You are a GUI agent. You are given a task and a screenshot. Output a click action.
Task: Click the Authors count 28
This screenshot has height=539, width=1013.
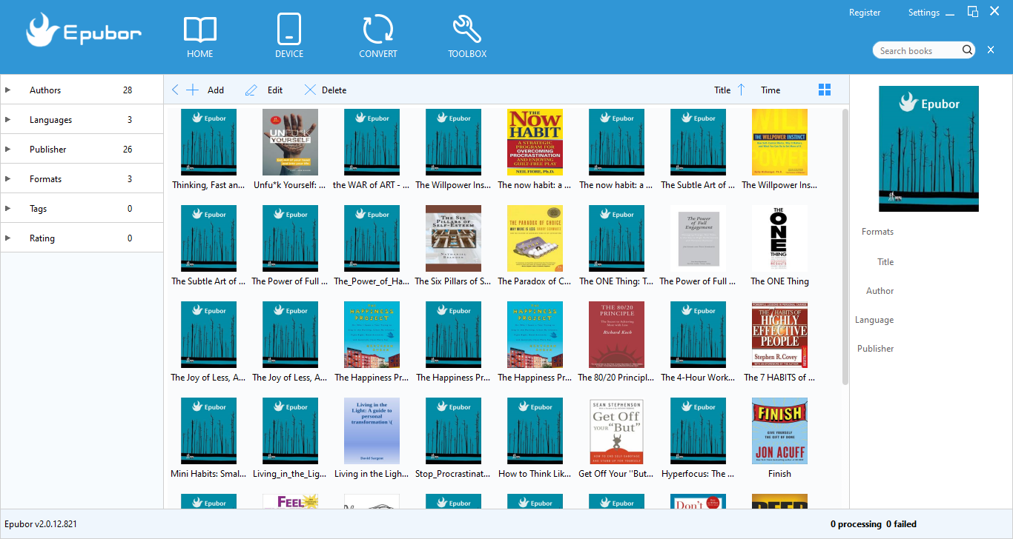(128, 90)
